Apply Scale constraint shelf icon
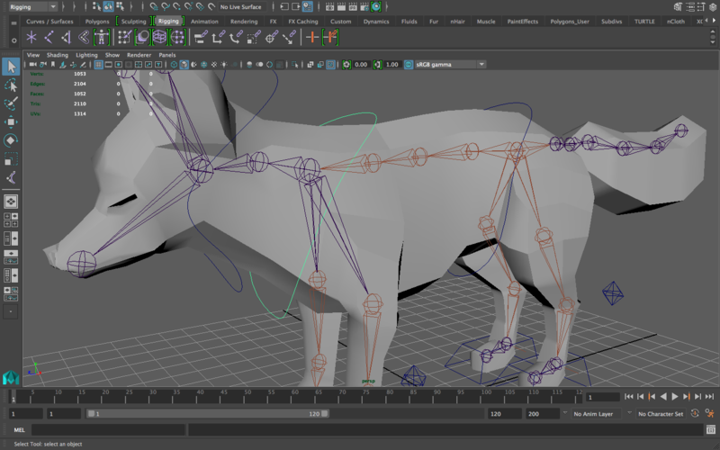Image resolution: width=720 pixels, height=450 pixels. click(x=254, y=37)
